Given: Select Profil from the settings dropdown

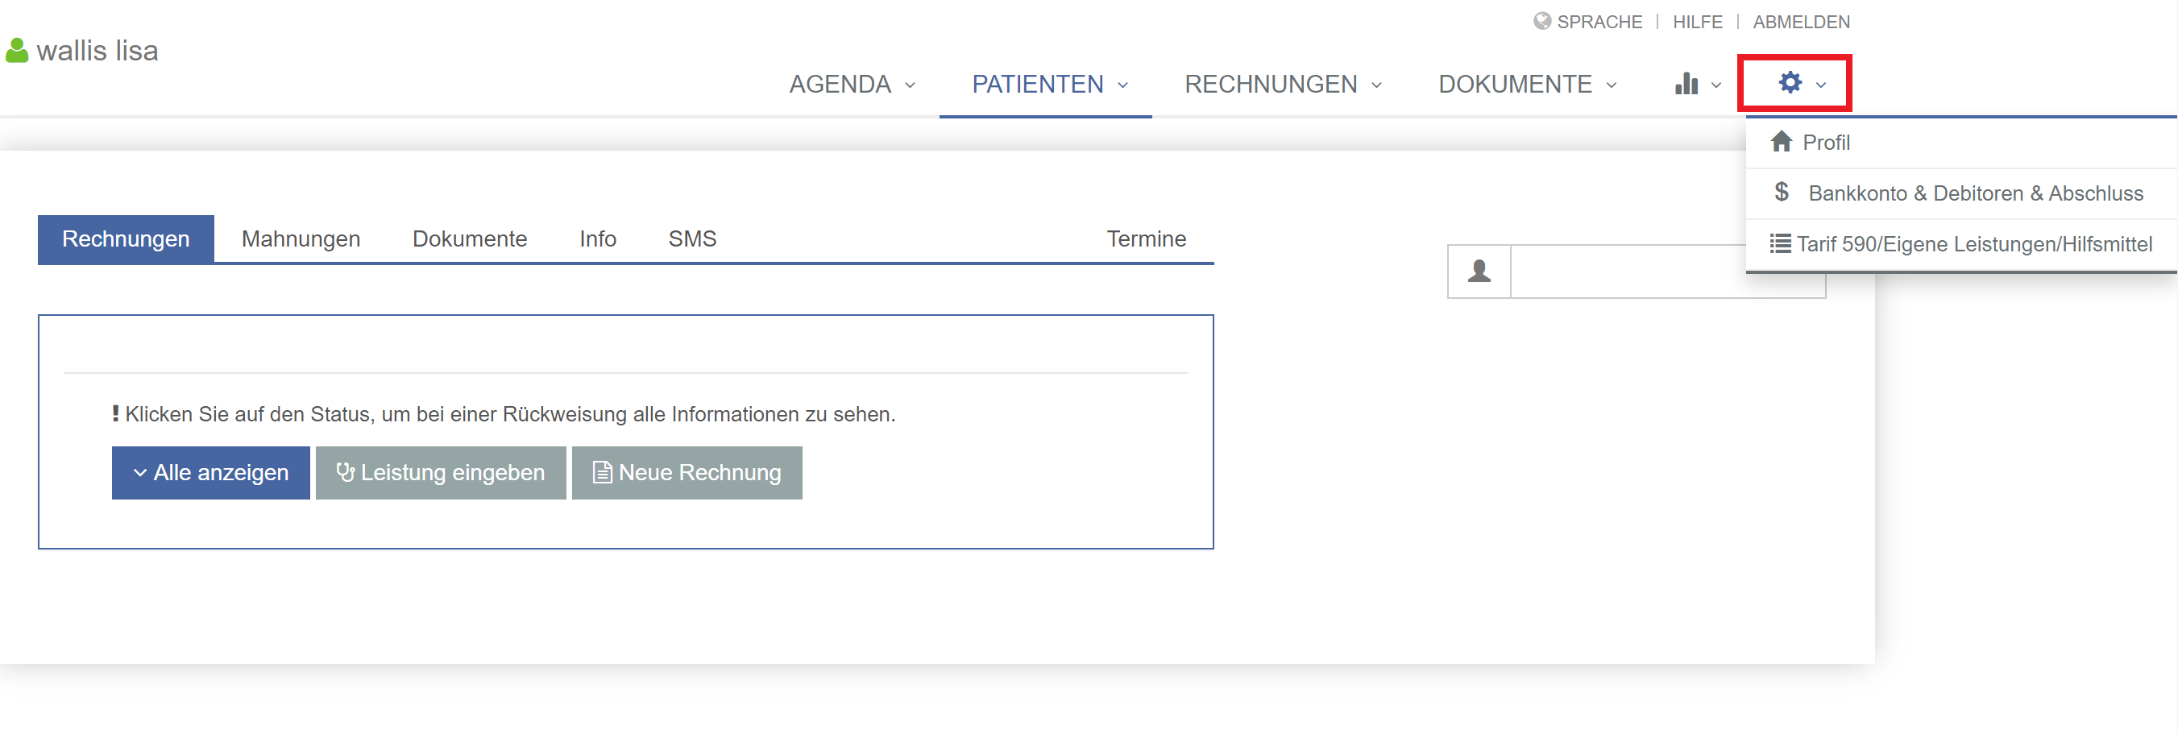Looking at the screenshot, I should [1960, 142].
